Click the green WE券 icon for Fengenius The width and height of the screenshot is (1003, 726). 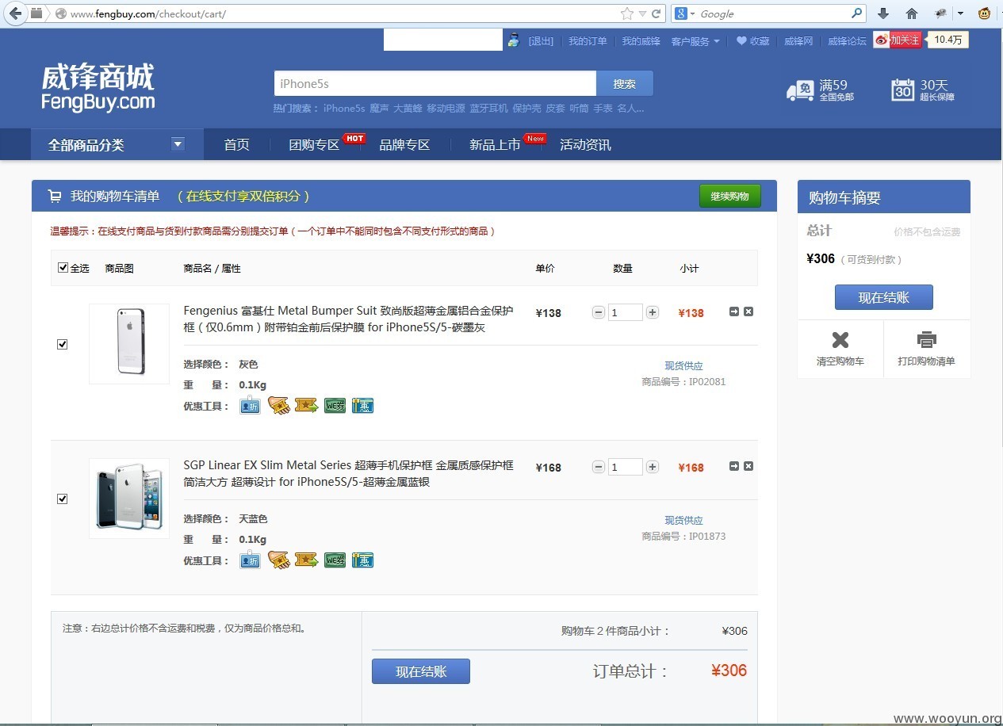335,406
